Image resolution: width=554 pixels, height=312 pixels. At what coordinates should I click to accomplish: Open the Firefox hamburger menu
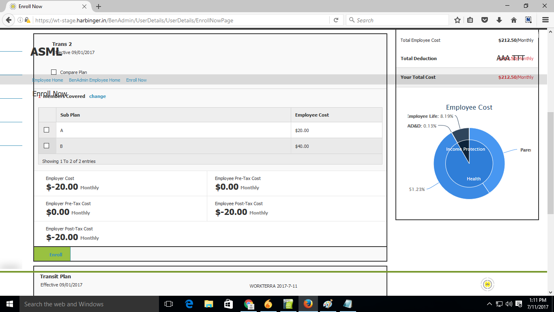point(545,20)
